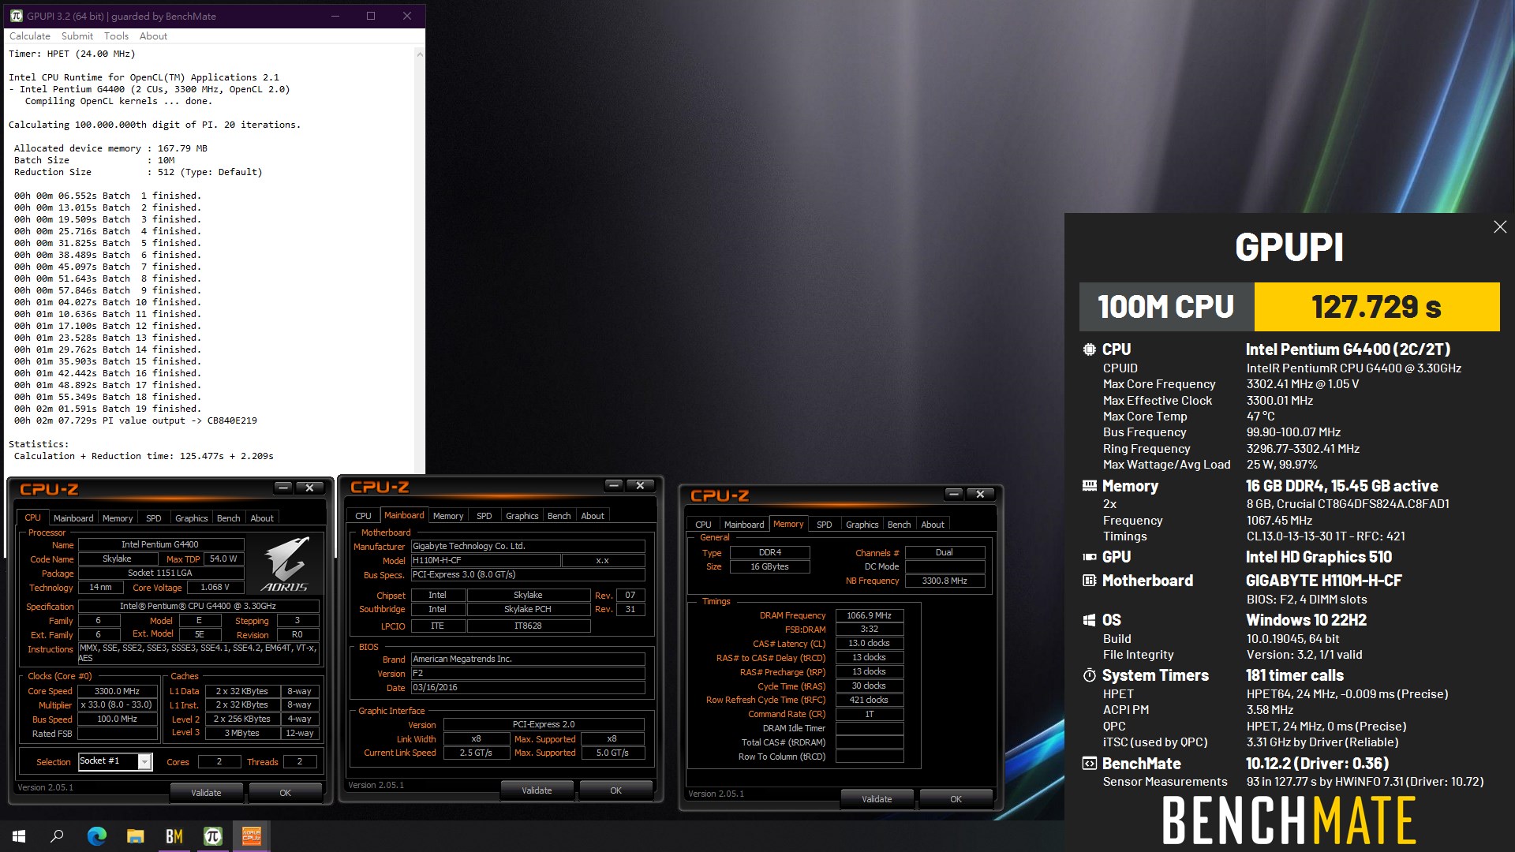Viewport: 1515px width, 852px height.
Task: Maximize the GPUPI window
Action: 371,16
